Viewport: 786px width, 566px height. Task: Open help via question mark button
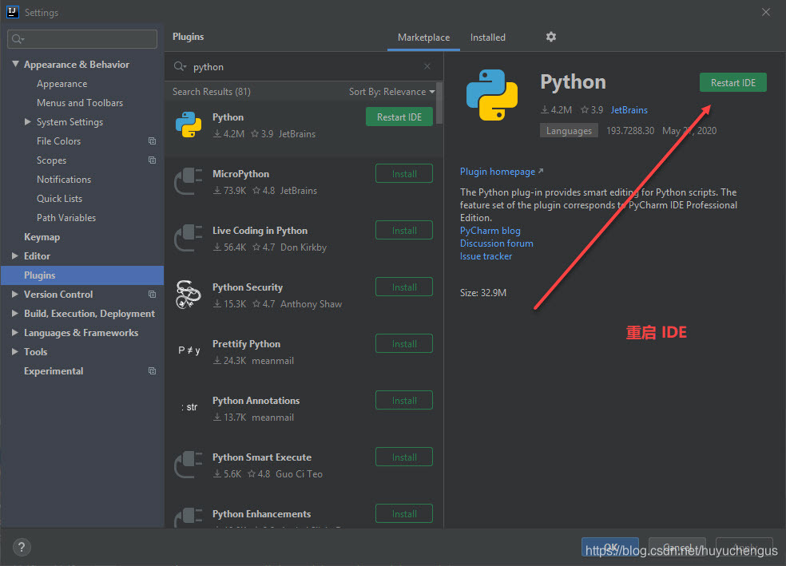[22, 547]
